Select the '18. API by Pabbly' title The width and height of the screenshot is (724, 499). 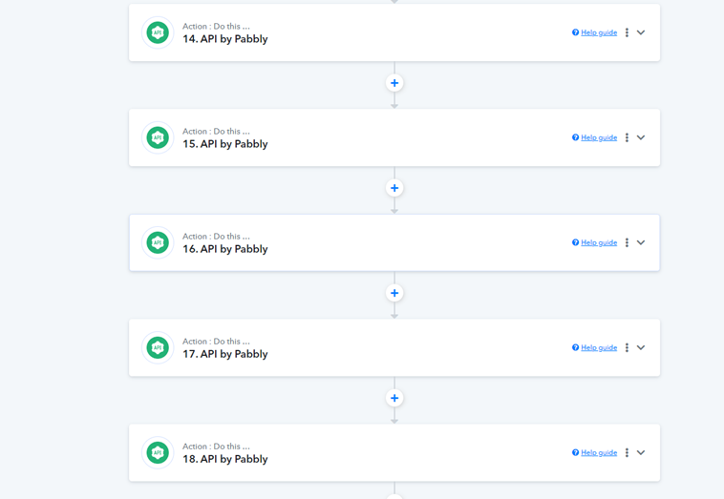point(224,459)
